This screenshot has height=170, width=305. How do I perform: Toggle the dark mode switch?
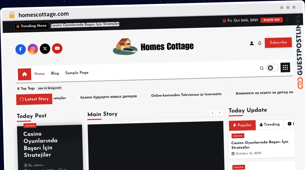(272, 68)
